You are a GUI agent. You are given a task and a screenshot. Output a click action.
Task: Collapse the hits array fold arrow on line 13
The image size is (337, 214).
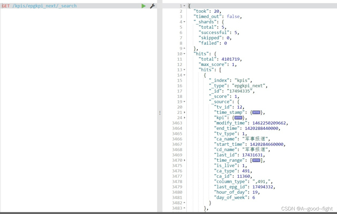coord(184,70)
